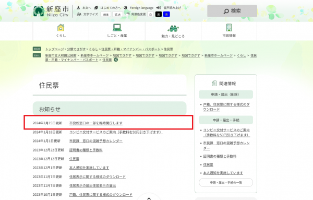The image size is (313, 200).
Task: Click the Foreign language globe icon
Action: (x=126, y=8)
